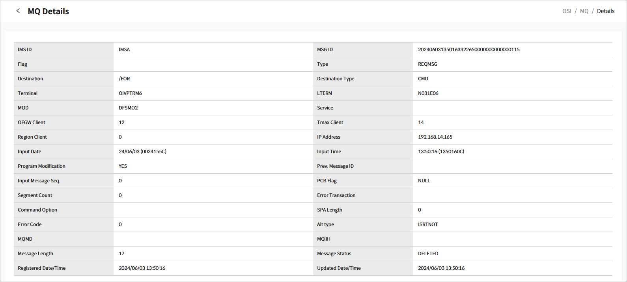Click the IMSA value of IMS ID
Screen dimensions: 627x282
tap(124, 50)
